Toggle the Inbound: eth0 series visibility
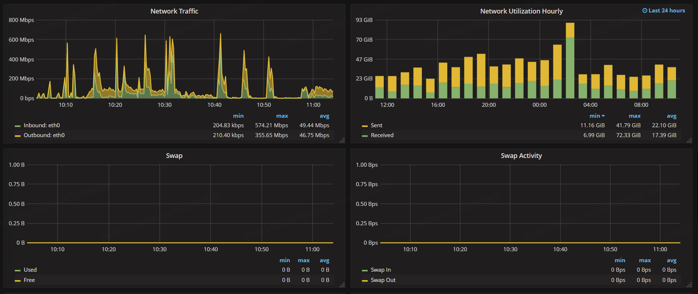698x294 pixels. (42, 125)
